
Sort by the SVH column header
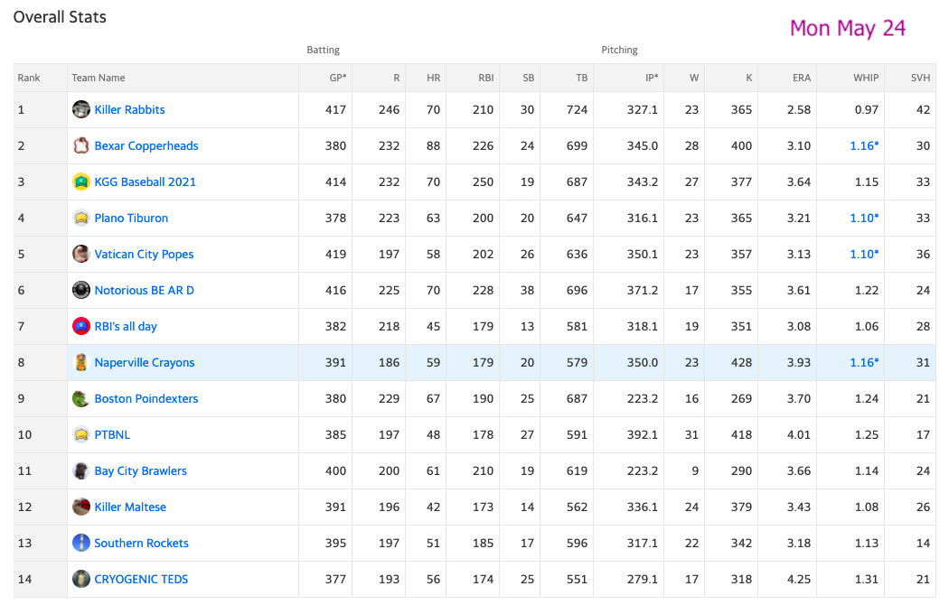pyautogui.click(x=920, y=78)
